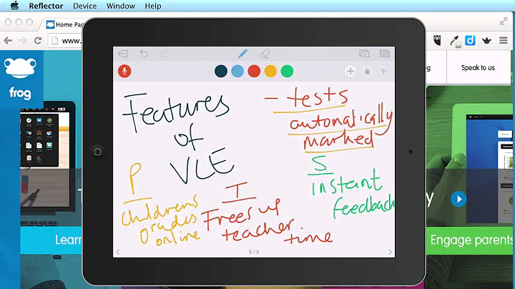Screen dimensions: 515x289
Task: Click the tablet image on green panel
Action: click(x=482, y=165)
